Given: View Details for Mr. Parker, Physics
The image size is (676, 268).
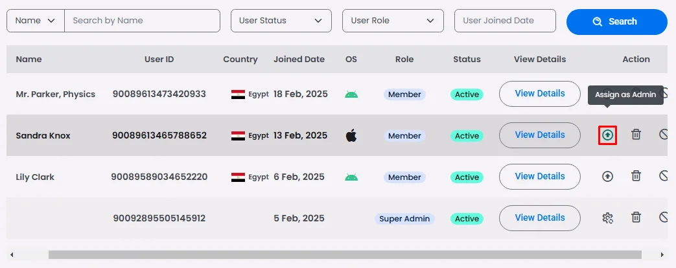Looking at the screenshot, I should coord(539,94).
